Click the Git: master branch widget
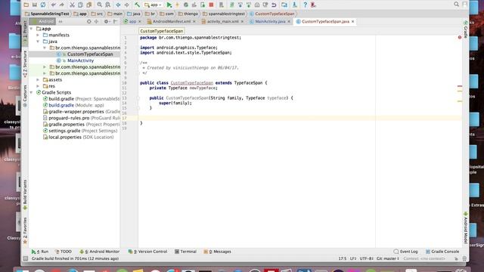 [x=387, y=258]
